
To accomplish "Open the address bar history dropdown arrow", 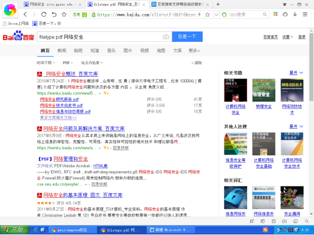I will point(216,15).
